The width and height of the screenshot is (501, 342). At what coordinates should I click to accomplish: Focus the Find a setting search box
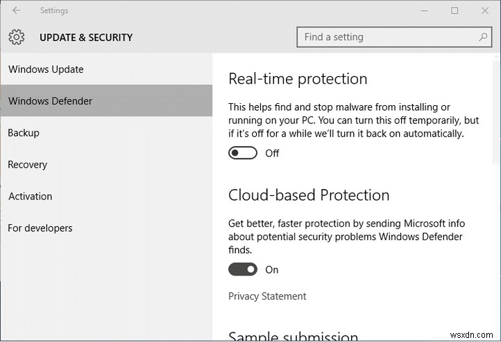(385, 37)
